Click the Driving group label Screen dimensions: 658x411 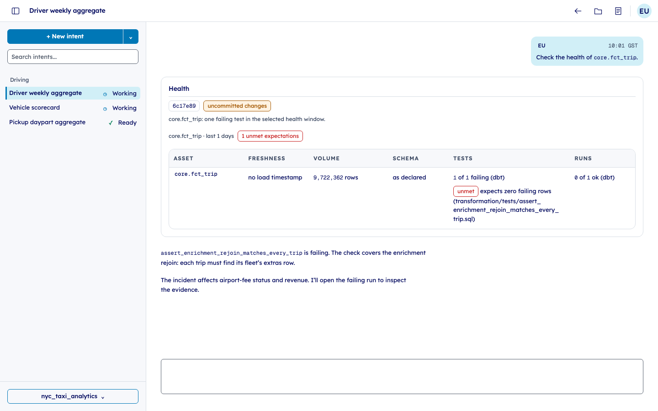click(19, 80)
